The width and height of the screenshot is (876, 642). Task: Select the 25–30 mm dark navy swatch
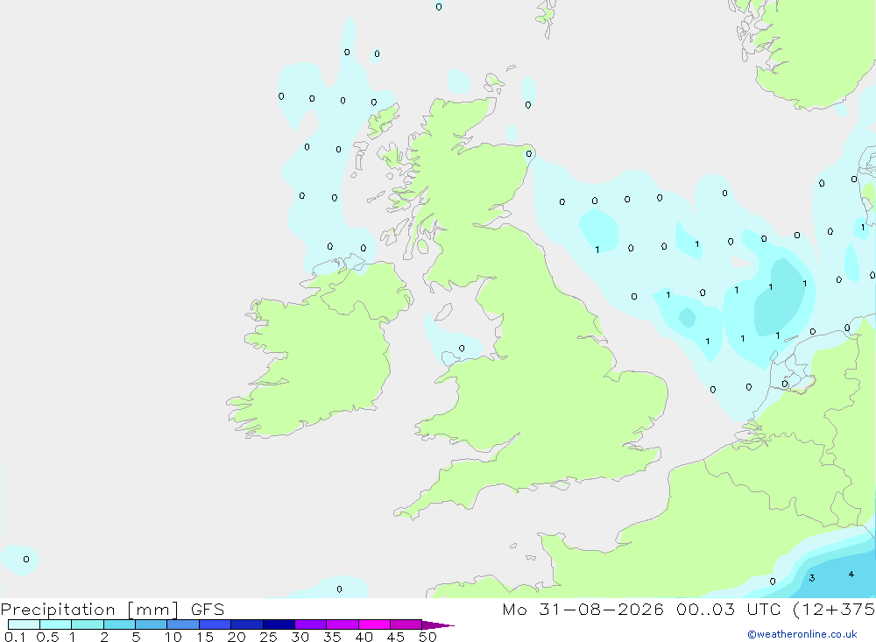pos(279,624)
